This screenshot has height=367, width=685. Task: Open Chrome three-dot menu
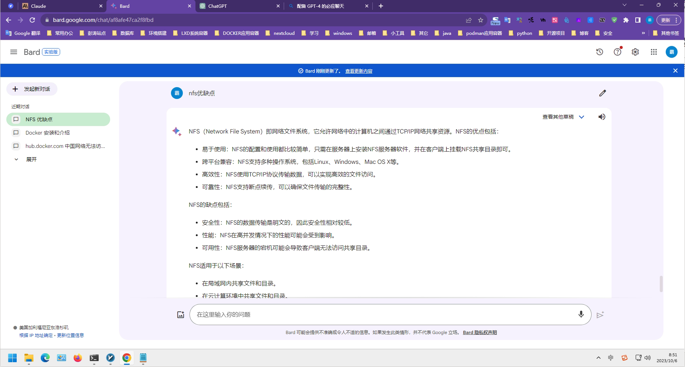click(x=677, y=20)
